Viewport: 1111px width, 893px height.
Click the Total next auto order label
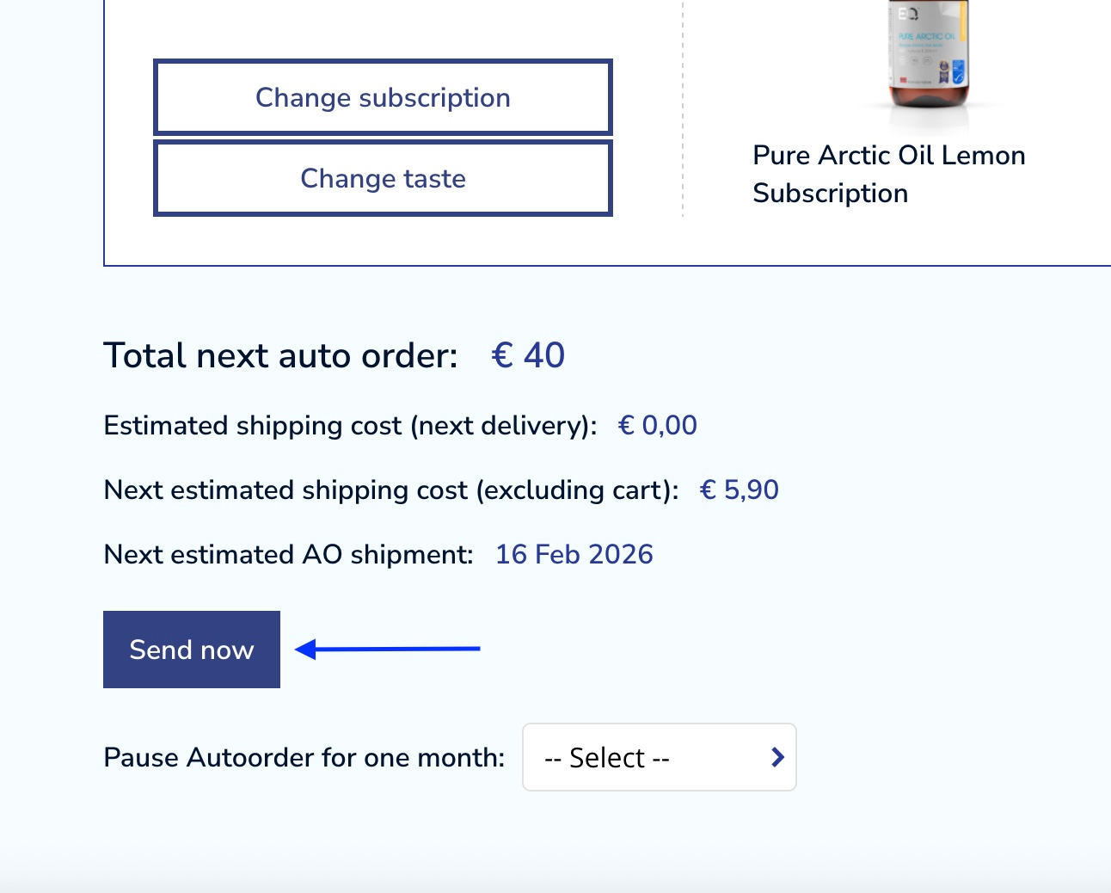pyautogui.click(x=280, y=355)
